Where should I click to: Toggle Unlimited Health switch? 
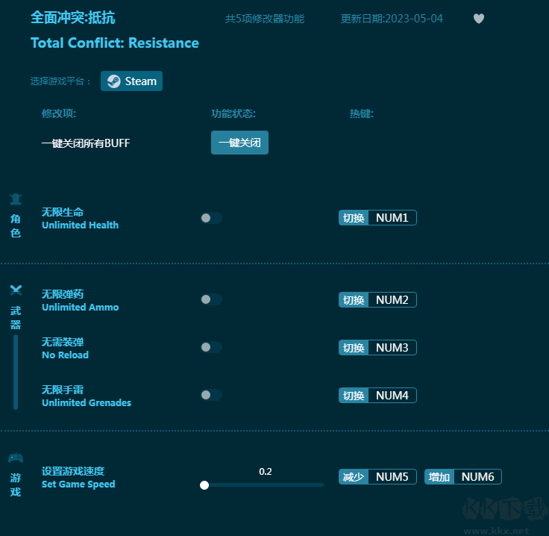pos(211,218)
